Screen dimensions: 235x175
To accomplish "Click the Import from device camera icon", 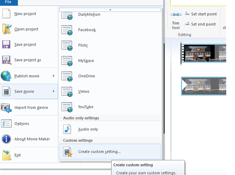I will [x=6, y=107].
